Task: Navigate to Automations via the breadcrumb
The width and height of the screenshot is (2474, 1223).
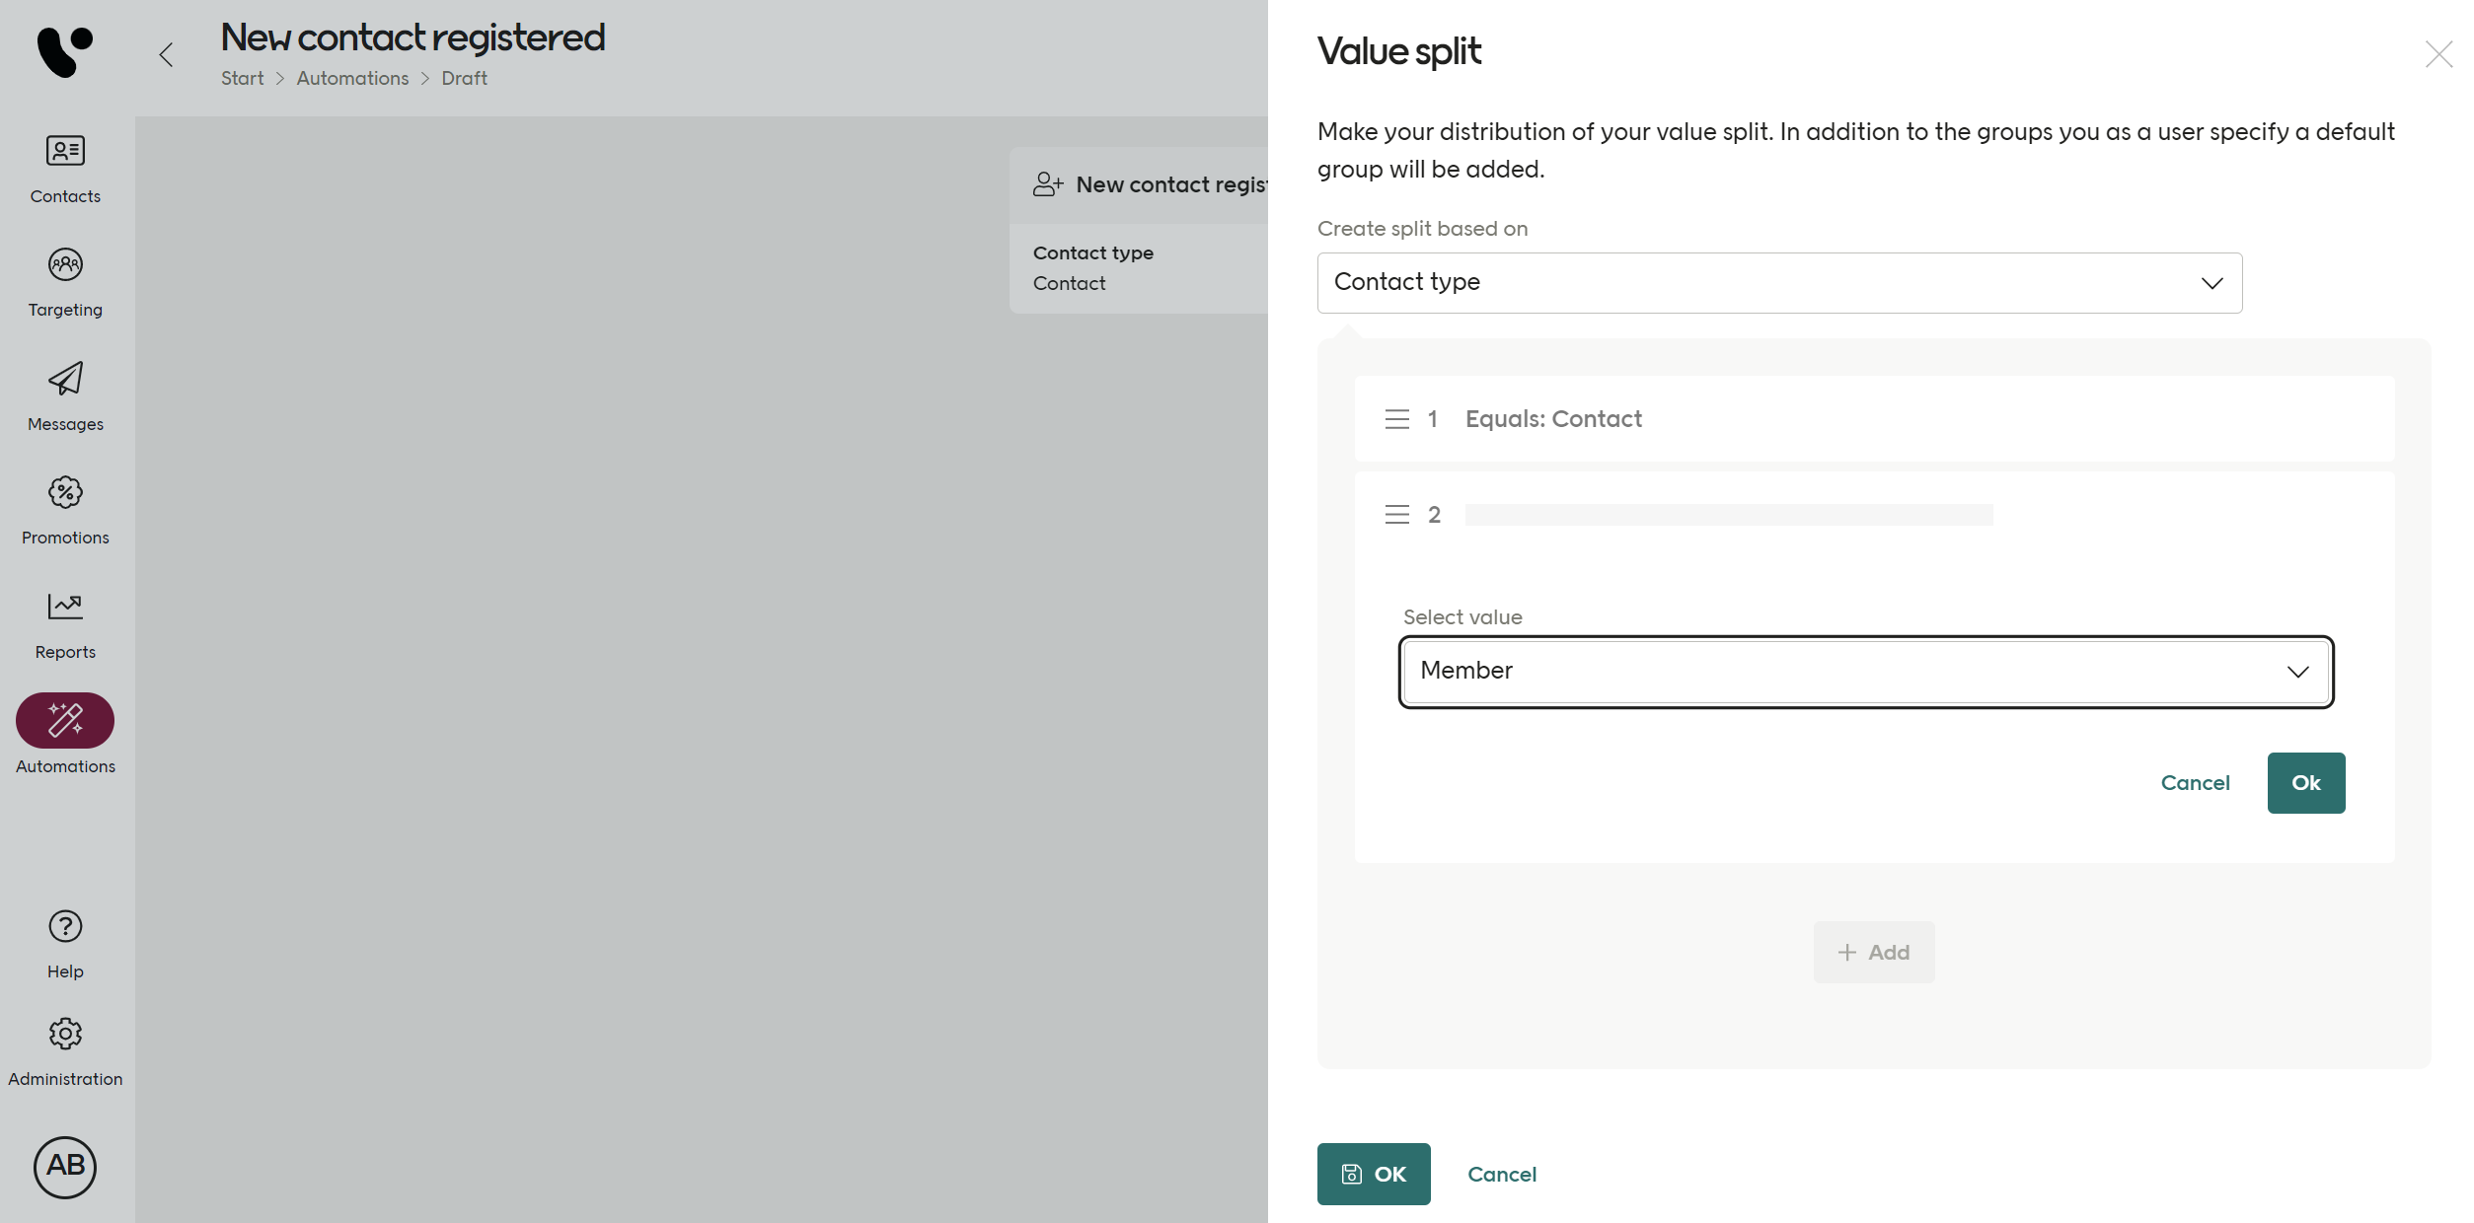Action: click(x=352, y=78)
